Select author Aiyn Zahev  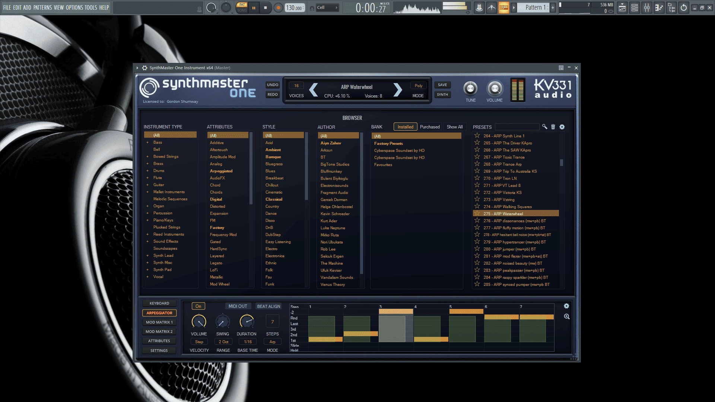click(331, 143)
